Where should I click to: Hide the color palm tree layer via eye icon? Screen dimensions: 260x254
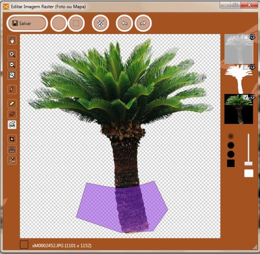click(x=252, y=97)
